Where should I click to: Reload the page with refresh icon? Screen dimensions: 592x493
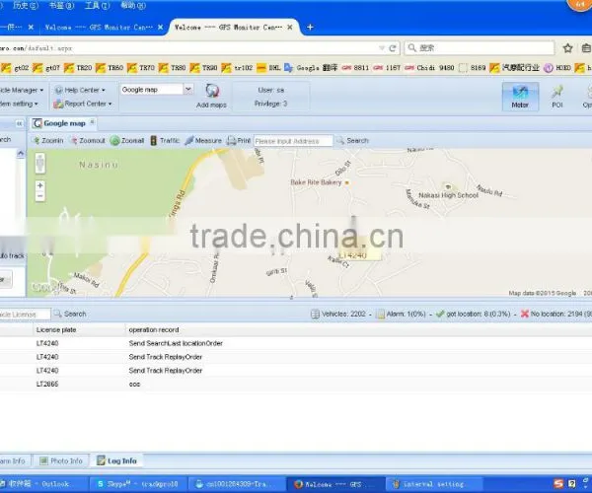point(393,48)
